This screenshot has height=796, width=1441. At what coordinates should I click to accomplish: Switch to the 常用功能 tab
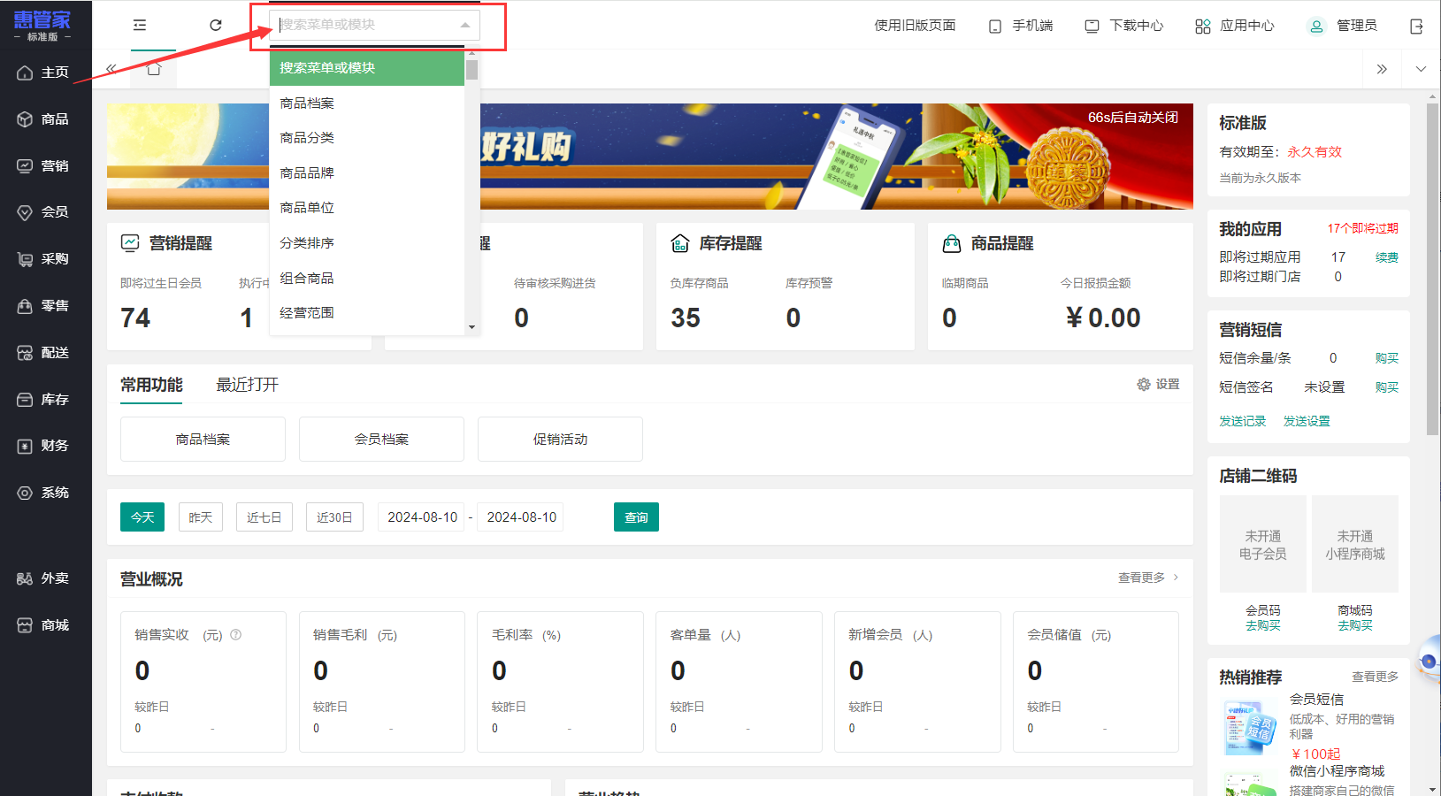pyautogui.click(x=151, y=386)
